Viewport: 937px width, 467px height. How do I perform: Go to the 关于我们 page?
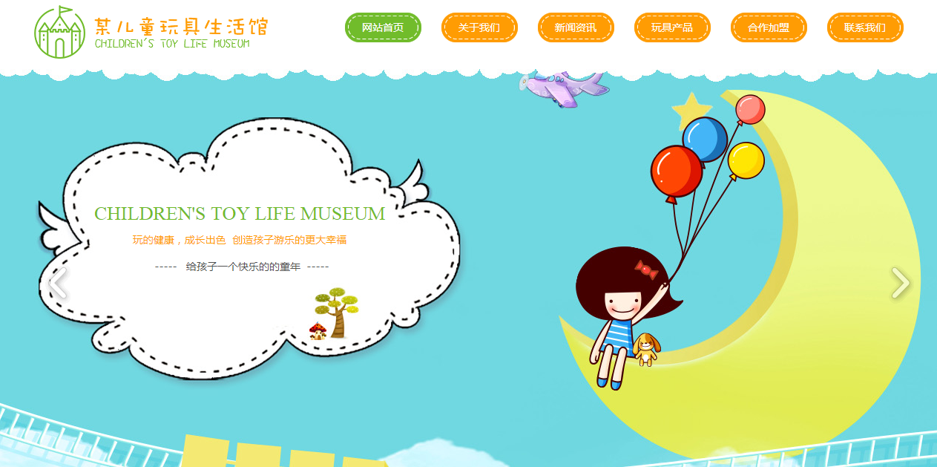pyautogui.click(x=479, y=28)
